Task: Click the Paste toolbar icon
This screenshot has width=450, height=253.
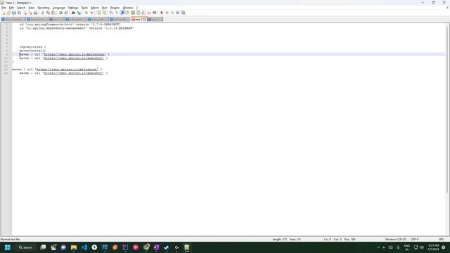Action: pos(53,13)
